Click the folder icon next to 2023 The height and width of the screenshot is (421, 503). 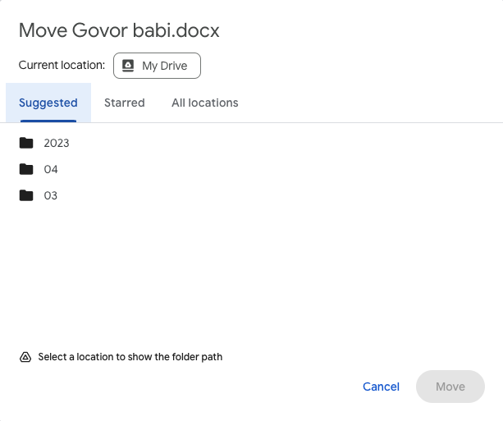tap(26, 143)
